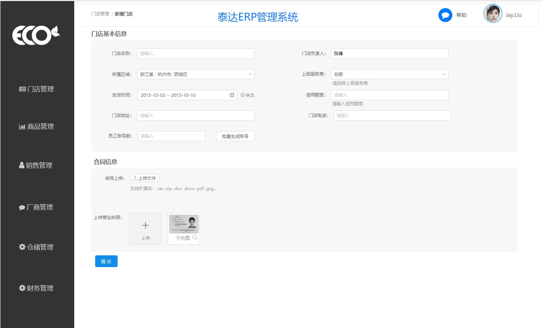Image resolution: width=542 pixels, height=328 pixels.
Task: Click the 厂商管理 chat-bubble icon
Action: pyautogui.click(x=22, y=207)
